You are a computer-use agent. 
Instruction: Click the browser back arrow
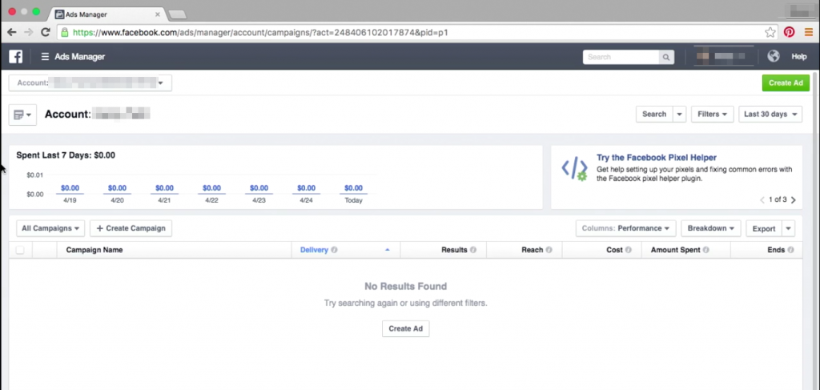coord(11,32)
